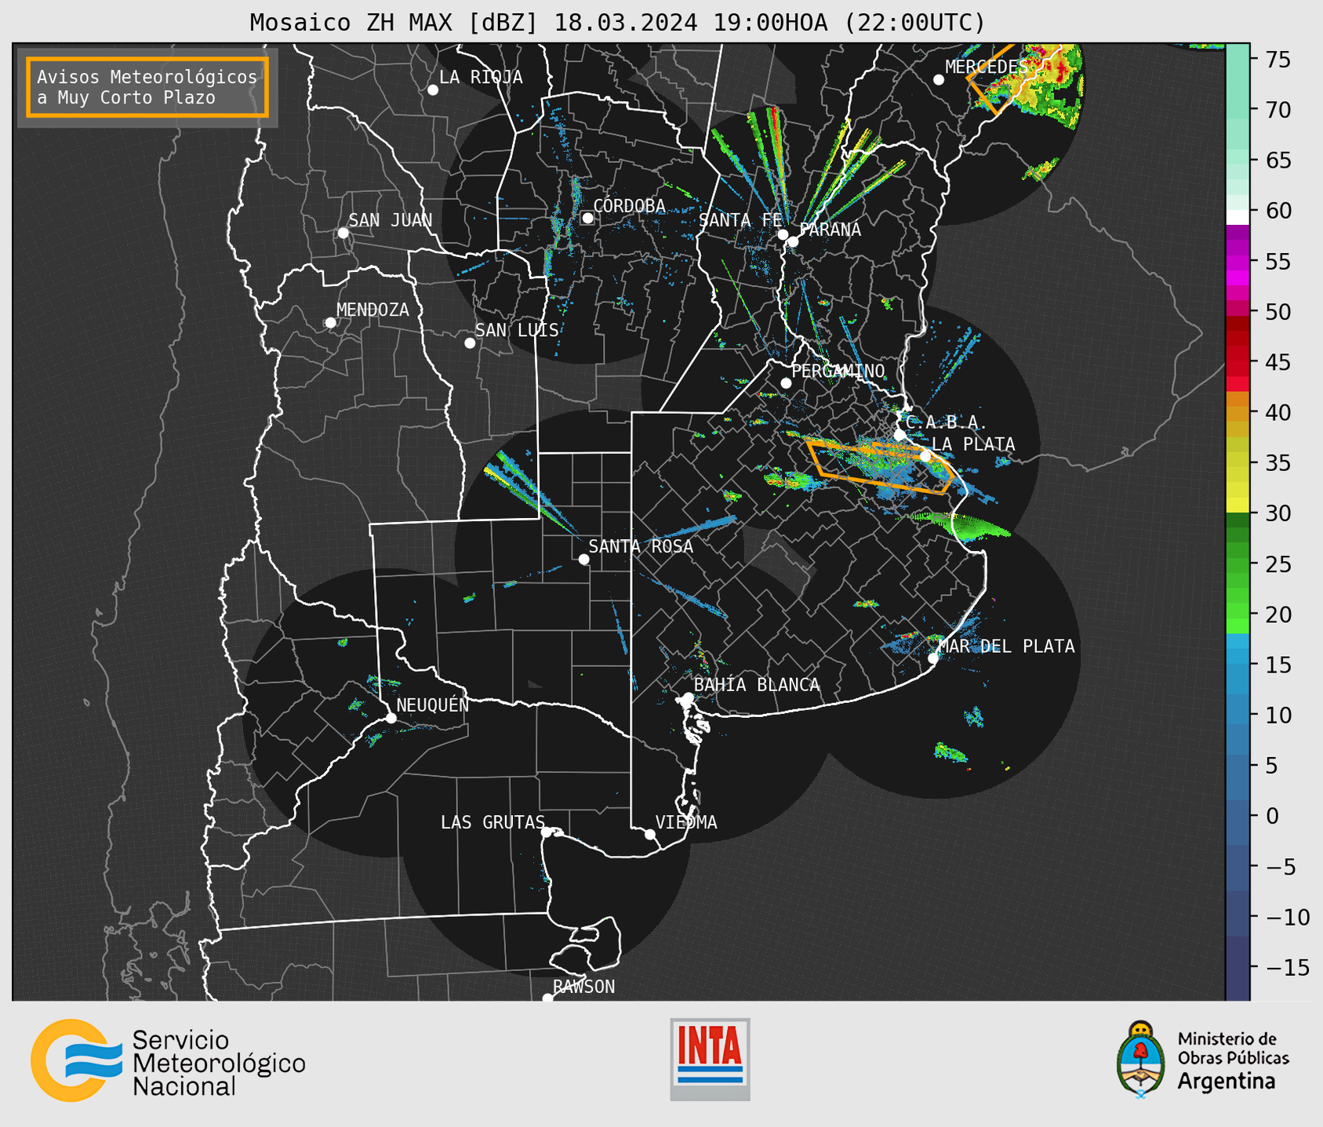Click the NEUQUÉN city label
The image size is (1323, 1127).
coord(432,705)
